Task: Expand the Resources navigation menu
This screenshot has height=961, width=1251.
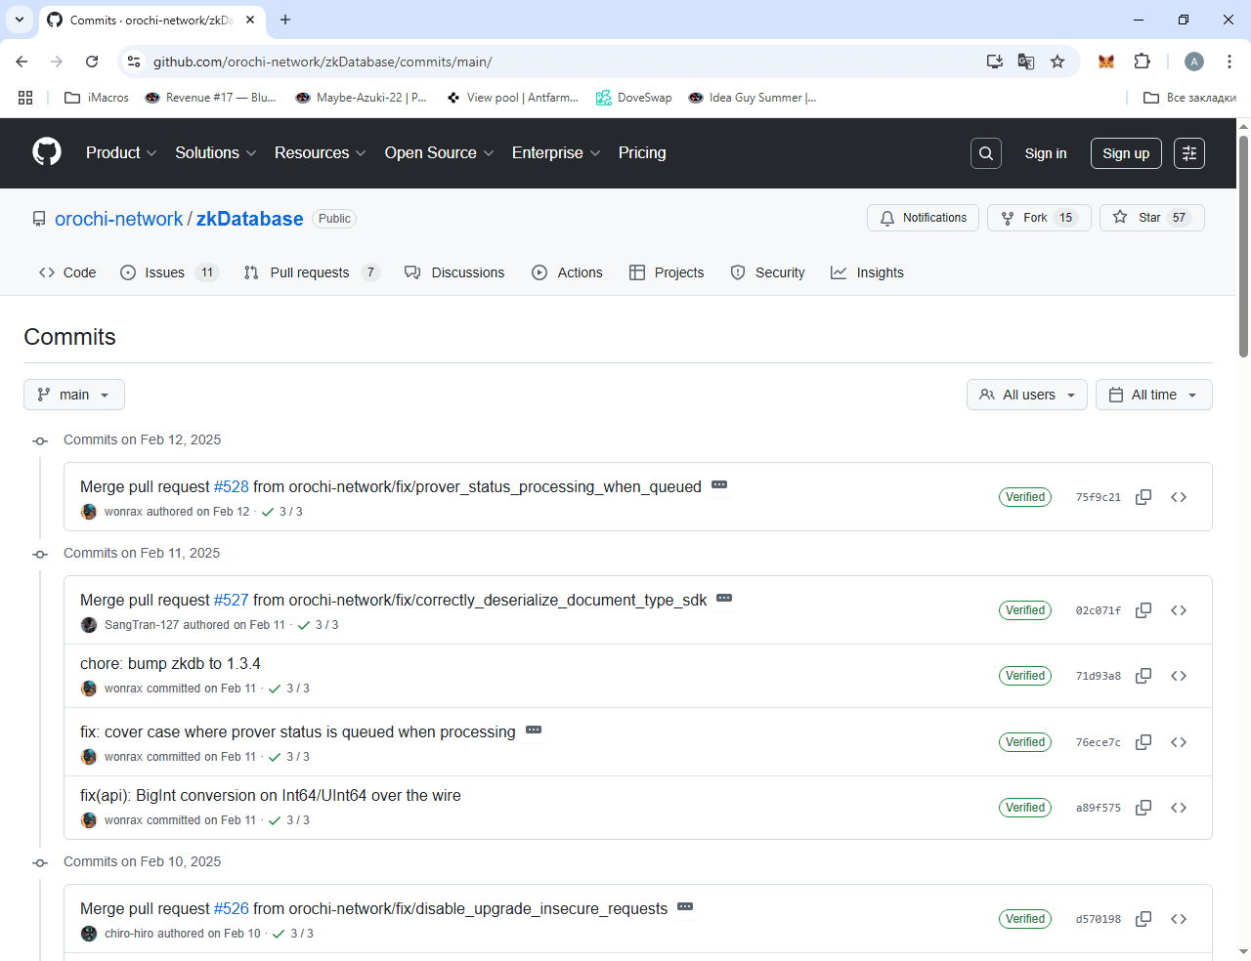Action: (x=321, y=152)
